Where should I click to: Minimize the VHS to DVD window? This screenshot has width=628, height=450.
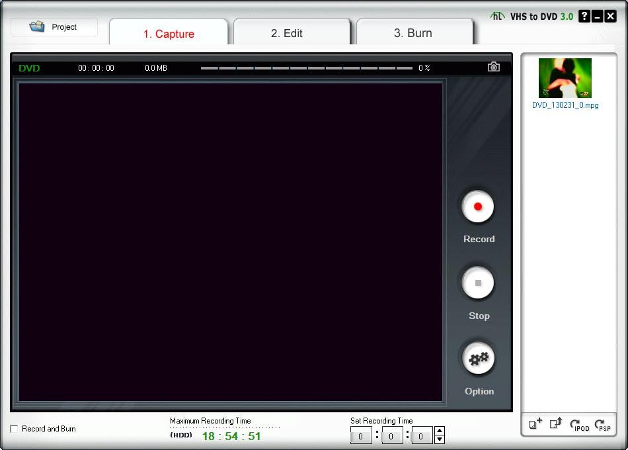click(597, 16)
